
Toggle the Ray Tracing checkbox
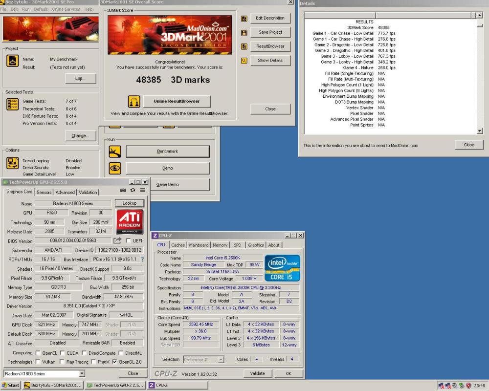tap(62, 362)
